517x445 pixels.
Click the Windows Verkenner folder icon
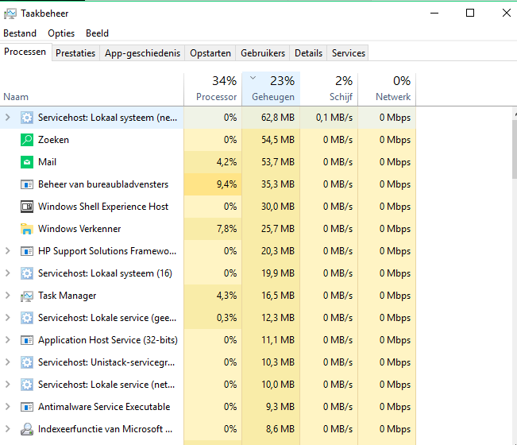pyautogui.click(x=26, y=229)
